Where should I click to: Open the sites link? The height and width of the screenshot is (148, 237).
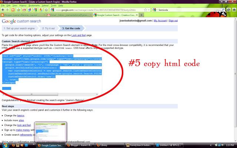pyautogui.click(x=21, y=121)
